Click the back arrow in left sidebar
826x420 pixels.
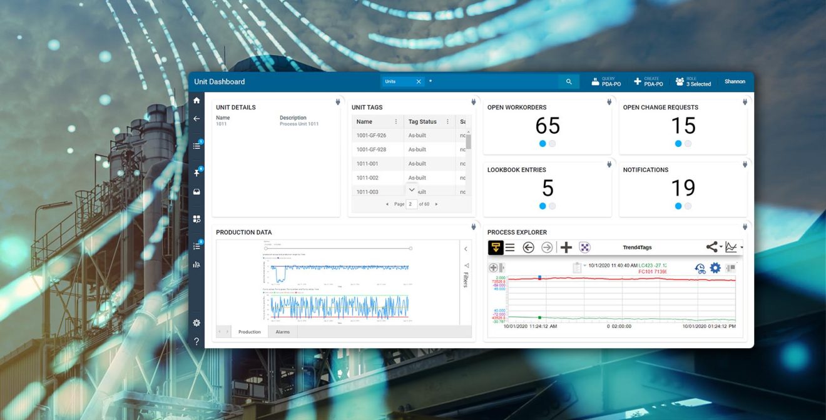196,119
